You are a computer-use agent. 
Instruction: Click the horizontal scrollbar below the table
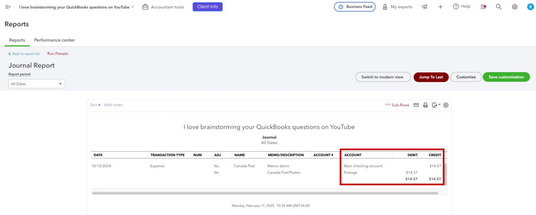click(262, 193)
